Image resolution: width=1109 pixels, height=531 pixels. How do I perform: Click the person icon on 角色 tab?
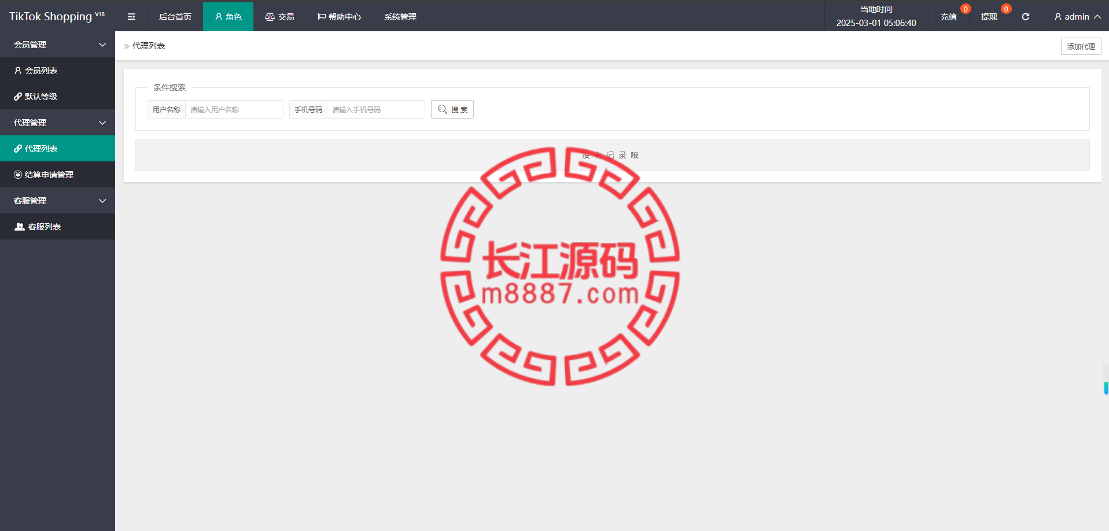(x=219, y=17)
